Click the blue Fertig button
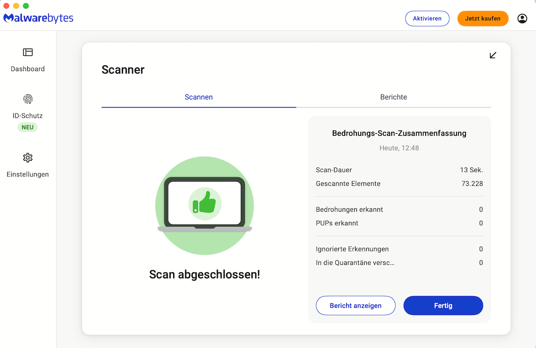 pos(443,306)
